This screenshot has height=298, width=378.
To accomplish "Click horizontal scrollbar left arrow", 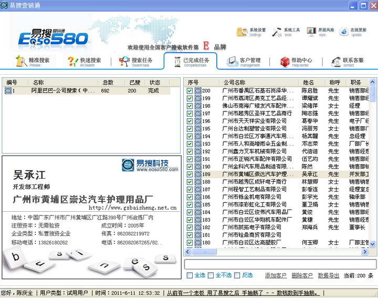I will (x=188, y=252).
